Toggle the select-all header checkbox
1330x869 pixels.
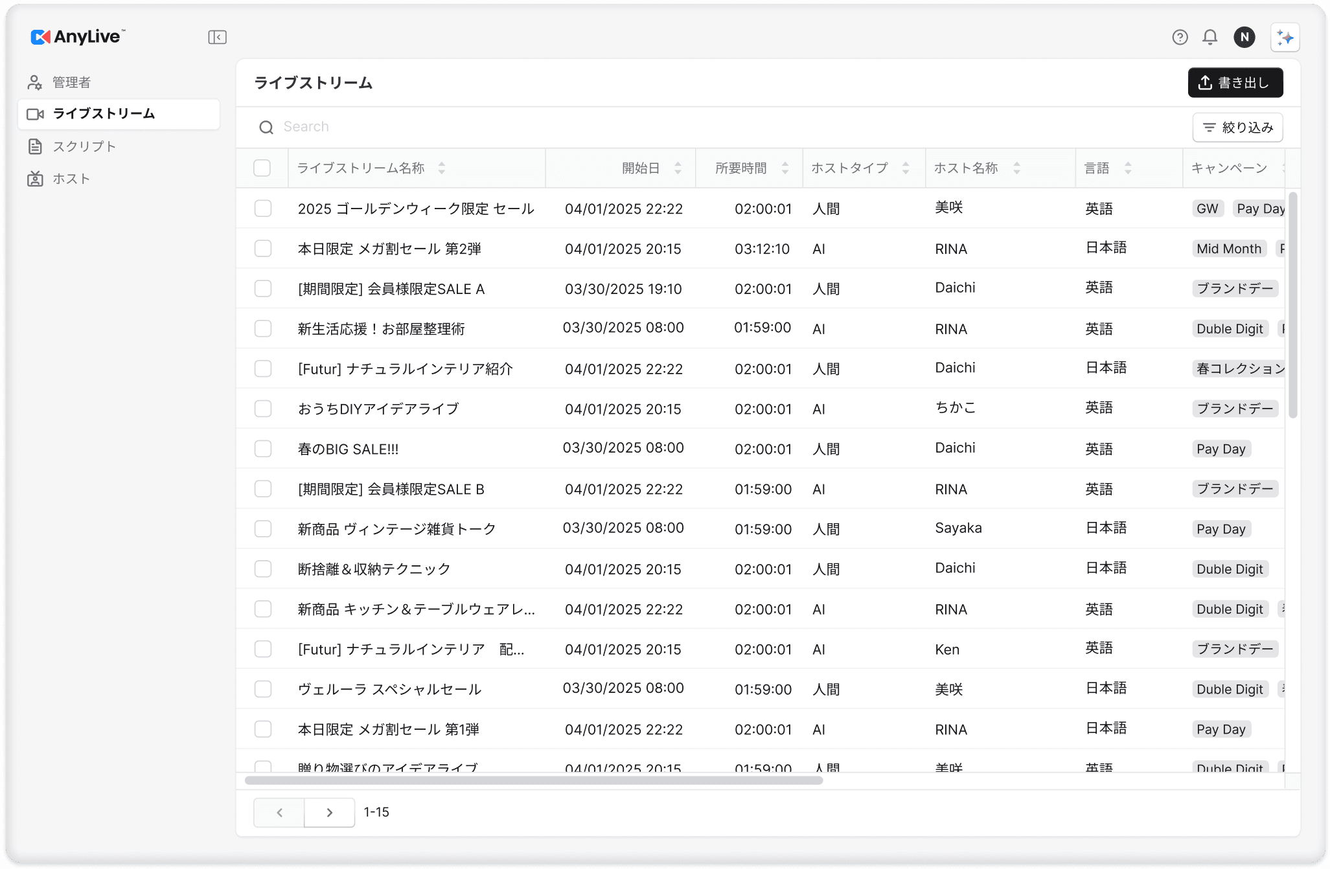pyautogui.click(x=262, y=168)
